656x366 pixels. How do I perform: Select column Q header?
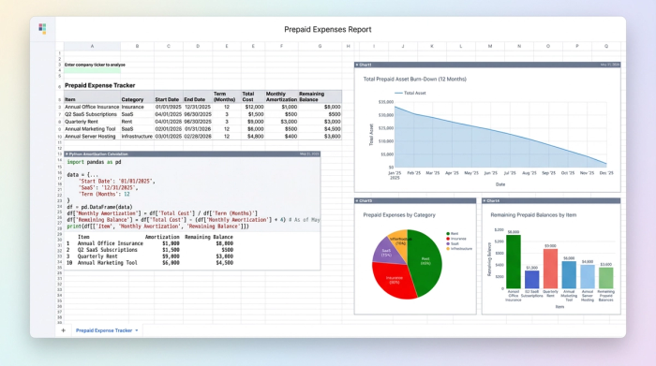[605, 46]
